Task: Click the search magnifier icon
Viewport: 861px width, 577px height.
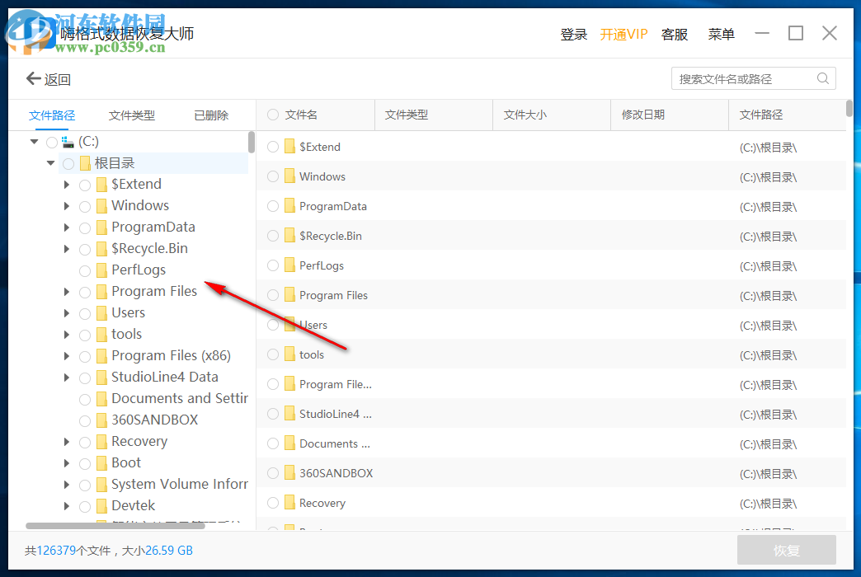Action: (822, 78)
